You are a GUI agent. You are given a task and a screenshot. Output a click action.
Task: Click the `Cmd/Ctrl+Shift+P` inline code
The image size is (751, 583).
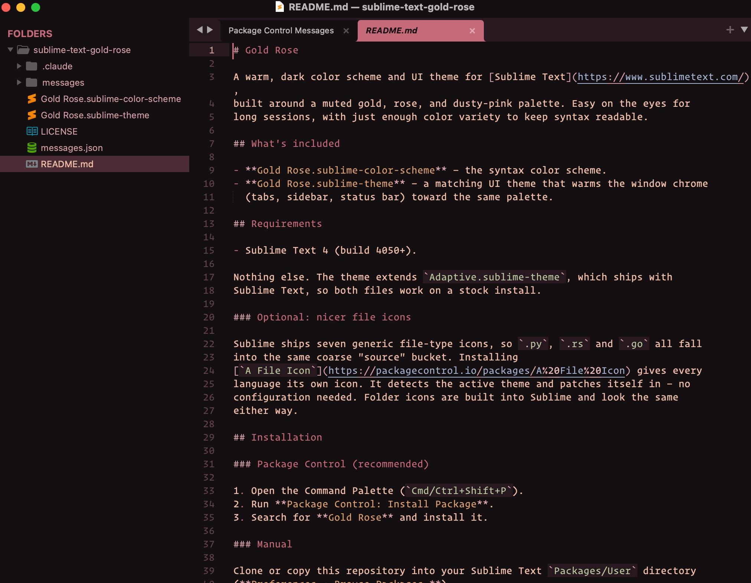(459, 491)
